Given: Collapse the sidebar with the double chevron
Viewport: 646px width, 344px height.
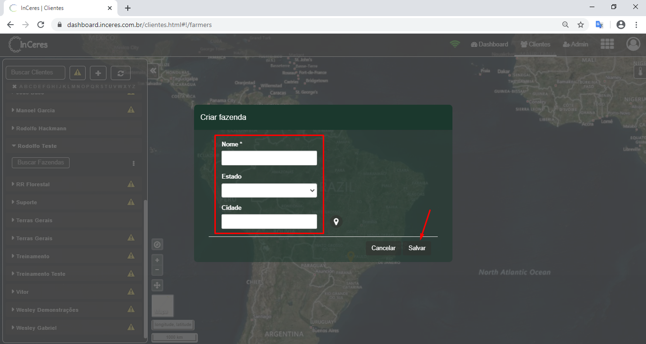Looking at the screenshot, I should 153,71.
